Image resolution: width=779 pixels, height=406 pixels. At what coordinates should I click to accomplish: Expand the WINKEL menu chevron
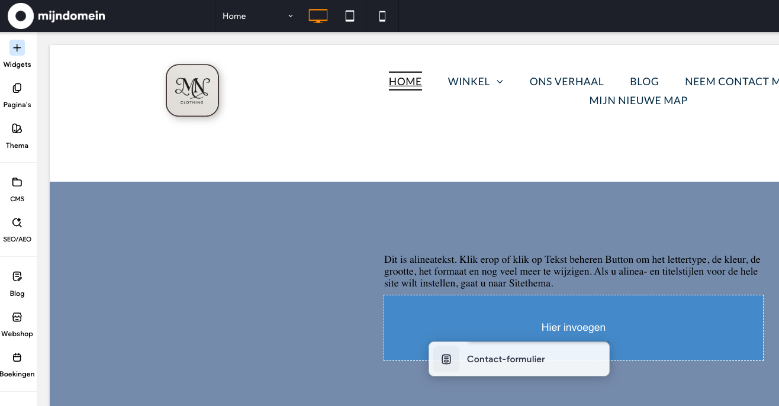tap(500, 82)
